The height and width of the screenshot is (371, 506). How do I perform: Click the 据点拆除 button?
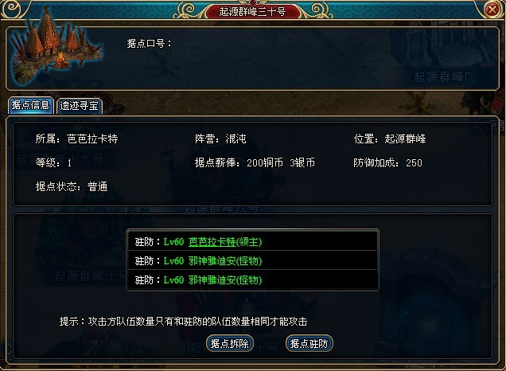tap(229, 343)
